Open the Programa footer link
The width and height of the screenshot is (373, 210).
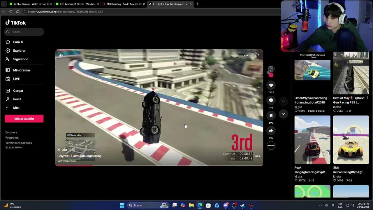pyautogui.click(x=12, y=138)
